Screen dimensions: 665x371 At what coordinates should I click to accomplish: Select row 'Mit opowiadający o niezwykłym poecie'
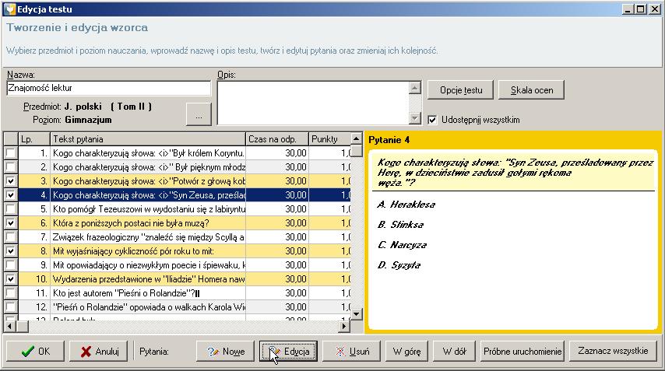tap(178, 264)
